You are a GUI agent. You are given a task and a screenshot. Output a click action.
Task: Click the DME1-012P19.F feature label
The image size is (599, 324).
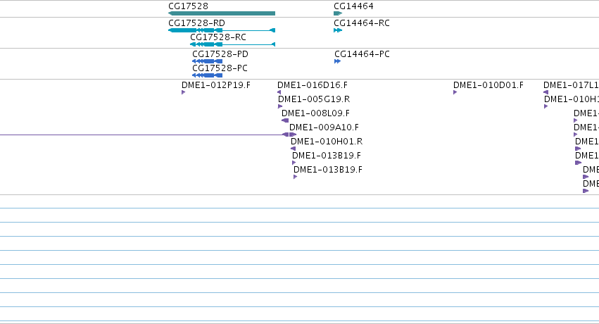tap(216, 85)
